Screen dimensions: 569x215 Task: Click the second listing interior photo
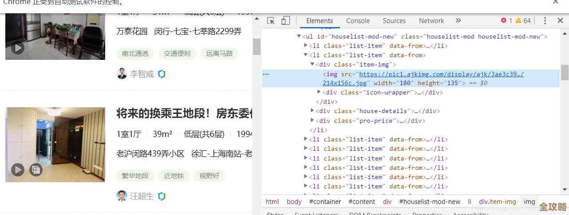55,145
